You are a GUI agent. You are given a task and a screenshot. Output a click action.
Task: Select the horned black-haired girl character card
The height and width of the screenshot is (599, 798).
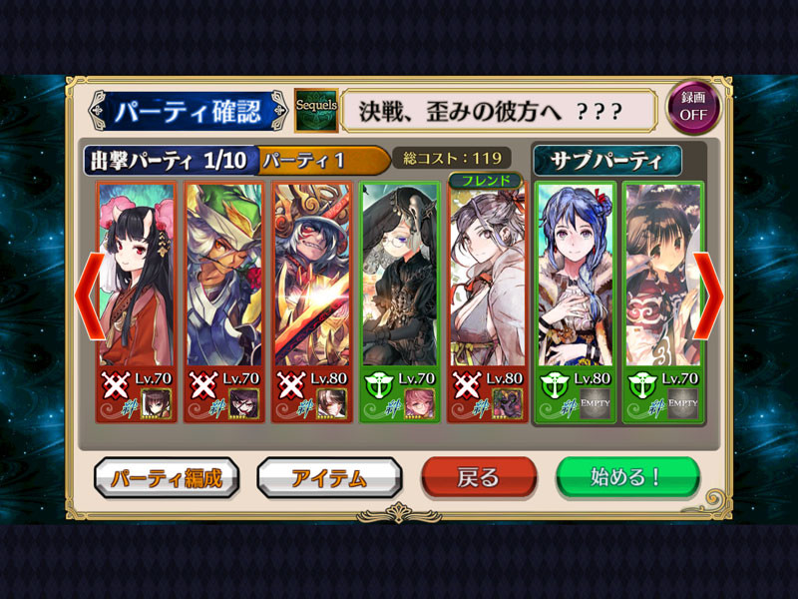(137, 302)
